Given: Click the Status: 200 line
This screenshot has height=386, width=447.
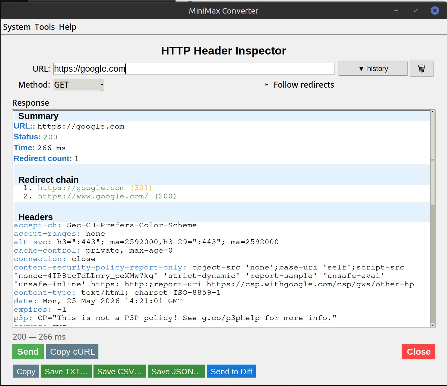Looking at the screenshot, I should [36, 137].
